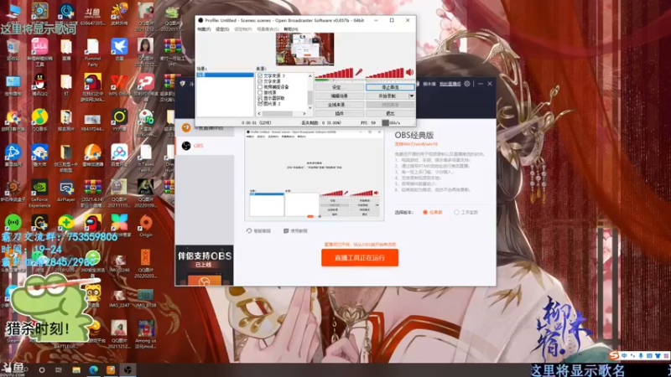Open Xunlei bird desktop shortcut
Screen dimensions: 671x377
(x=119, y=49)
